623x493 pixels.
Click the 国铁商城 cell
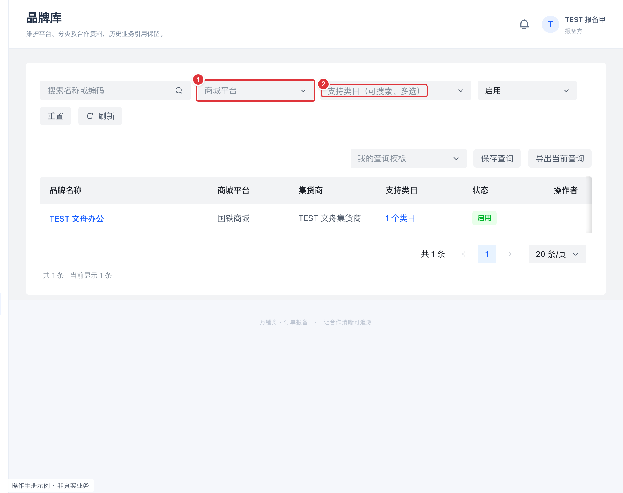click(x=234, y=218)
